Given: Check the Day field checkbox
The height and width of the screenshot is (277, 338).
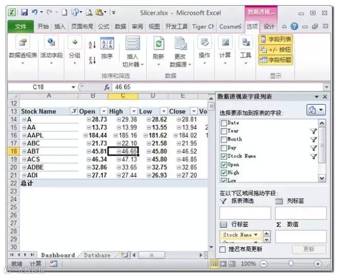Looking at the screenshot, I should coord(224,148).
